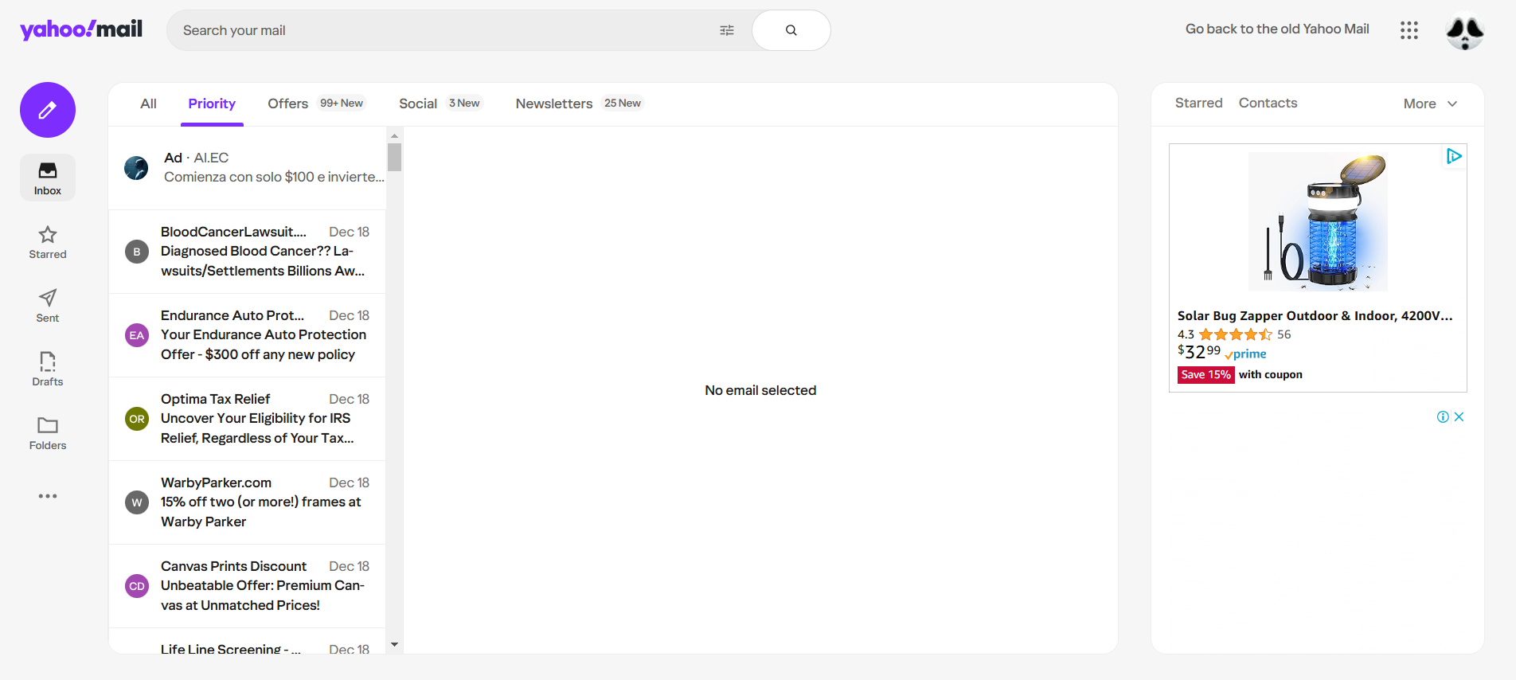This screenshot has height=680, width=1516.
Task: Select the Social tab
Action: pos(418,104)
